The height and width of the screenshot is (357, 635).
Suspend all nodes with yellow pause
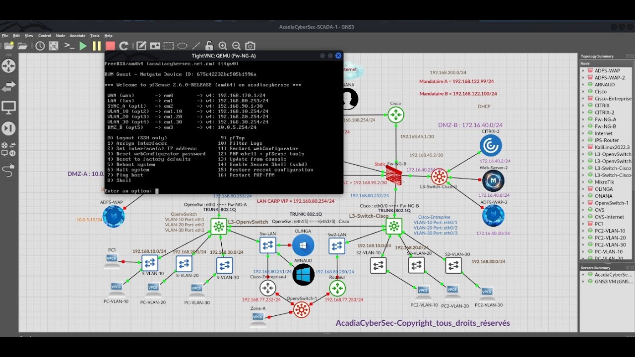point(97,46)
